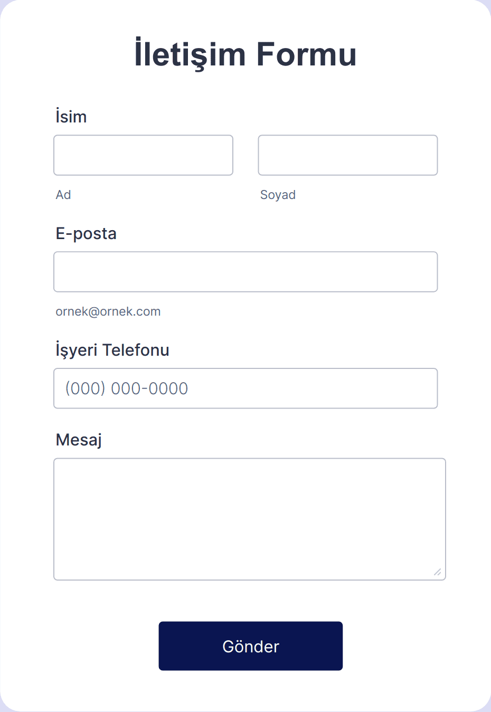Click the word Formu in the title
The width and height of the screenshot is (491, 712).
pyautogui.click(x=307, y=54)
